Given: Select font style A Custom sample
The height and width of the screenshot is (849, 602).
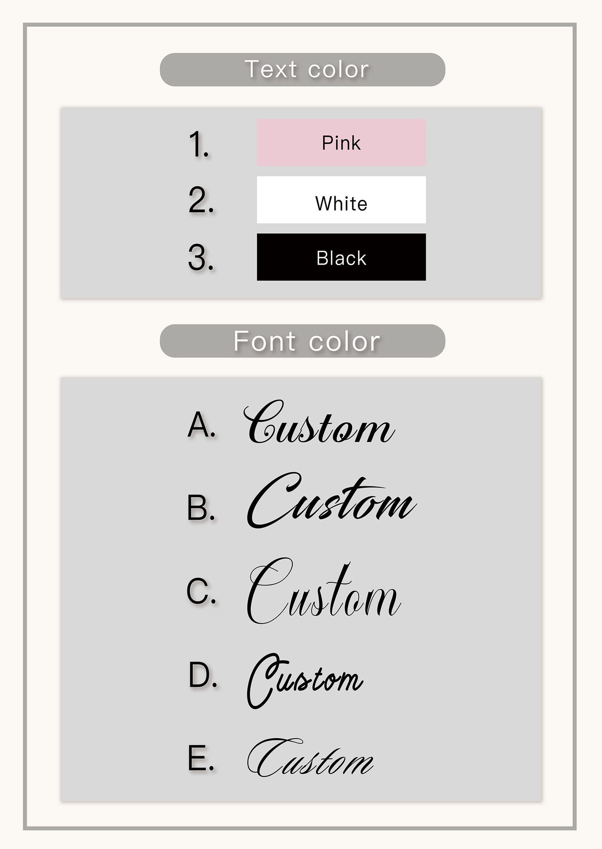Looking at the screenshot, I should pyautogui.click(x=319, y=422).
